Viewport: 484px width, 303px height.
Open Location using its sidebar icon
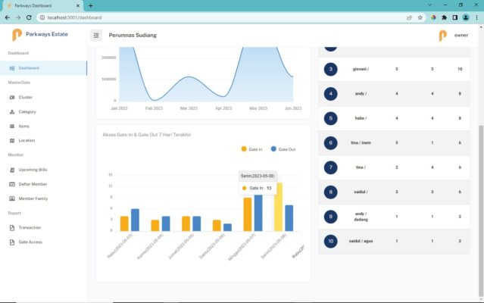click(11, 140)
